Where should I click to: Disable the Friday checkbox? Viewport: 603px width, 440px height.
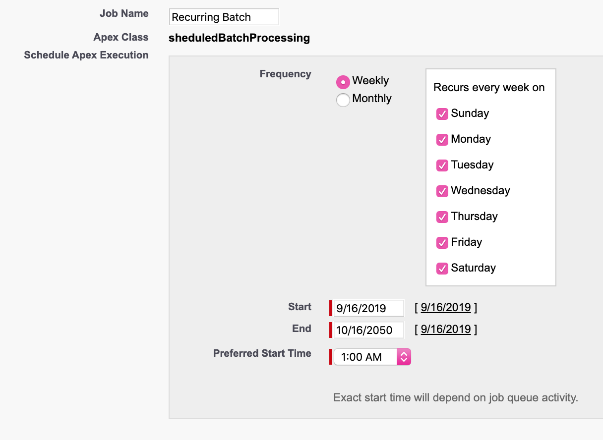click(442, 242)
